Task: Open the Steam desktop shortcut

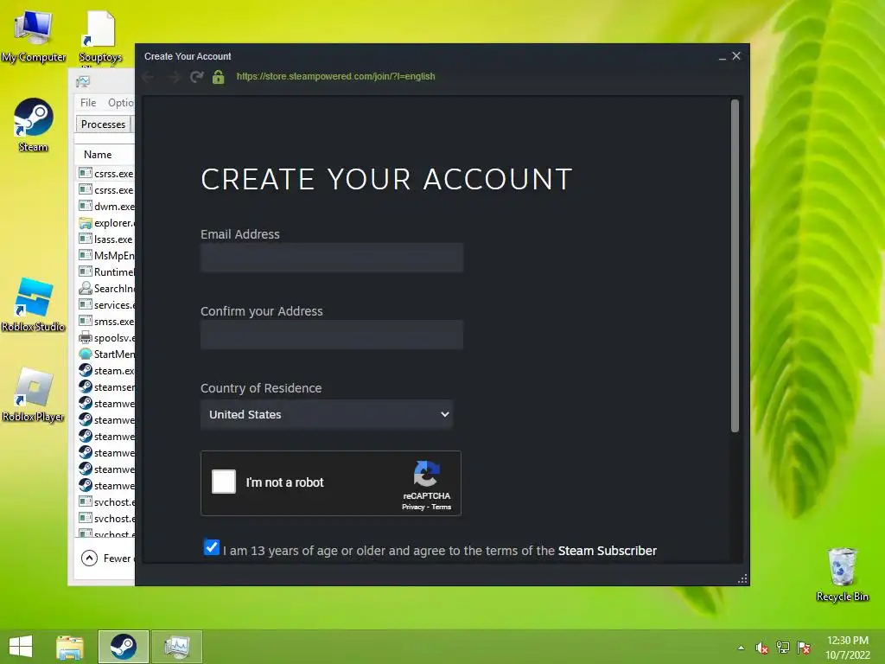Action: pos(33,125)
